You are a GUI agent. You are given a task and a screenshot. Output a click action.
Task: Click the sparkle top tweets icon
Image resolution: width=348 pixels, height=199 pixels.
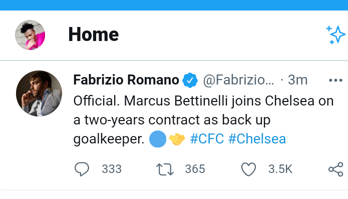(335, 35)
